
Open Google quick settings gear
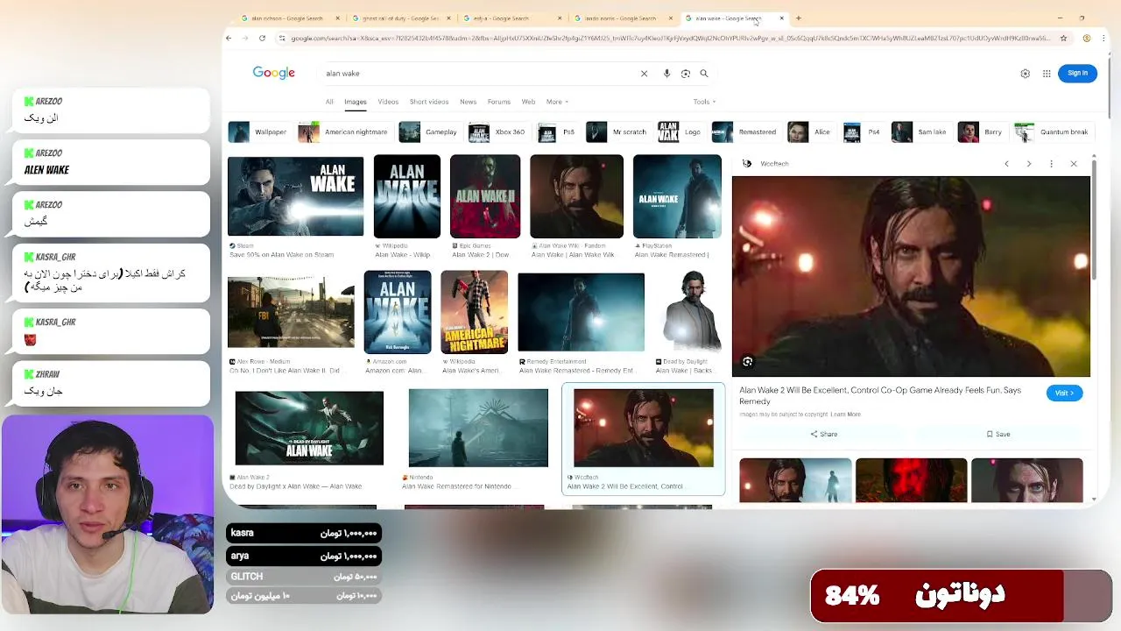coord(1025,74)
